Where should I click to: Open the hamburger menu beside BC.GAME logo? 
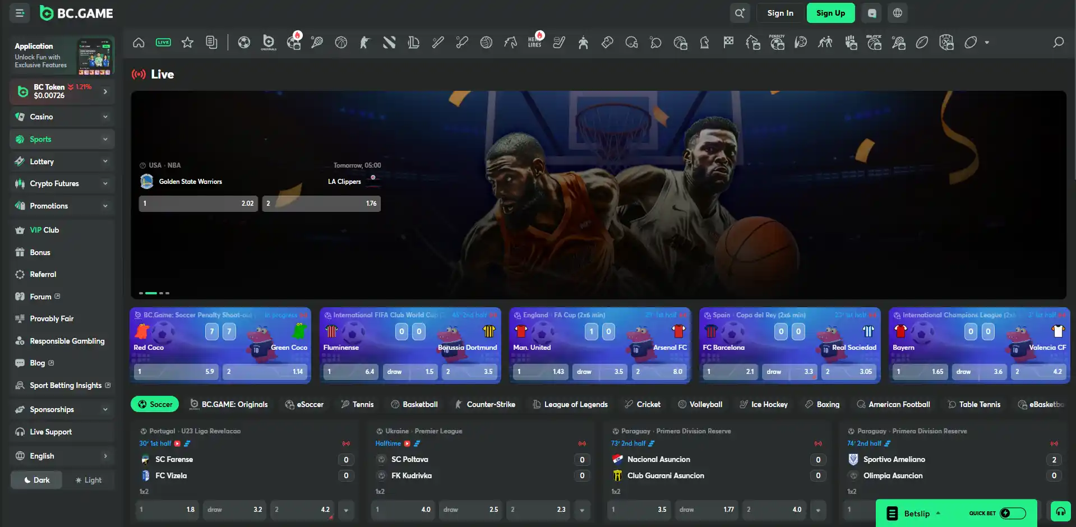pyautogui.click(x=20, y=13)
